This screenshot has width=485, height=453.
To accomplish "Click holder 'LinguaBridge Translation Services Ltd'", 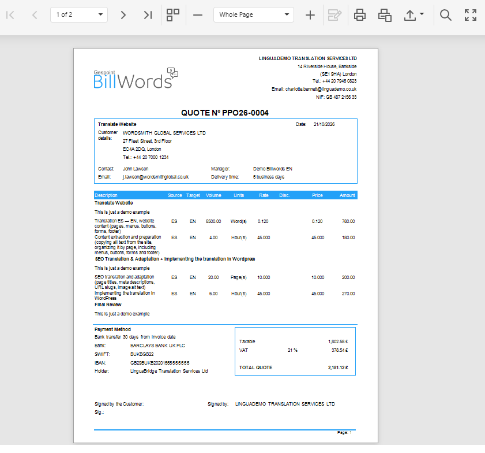I will [169, 371].
